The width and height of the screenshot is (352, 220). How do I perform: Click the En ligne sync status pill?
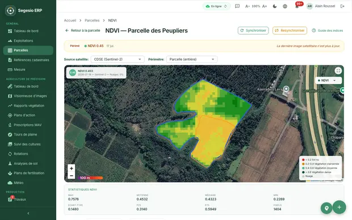coord(217,6)
